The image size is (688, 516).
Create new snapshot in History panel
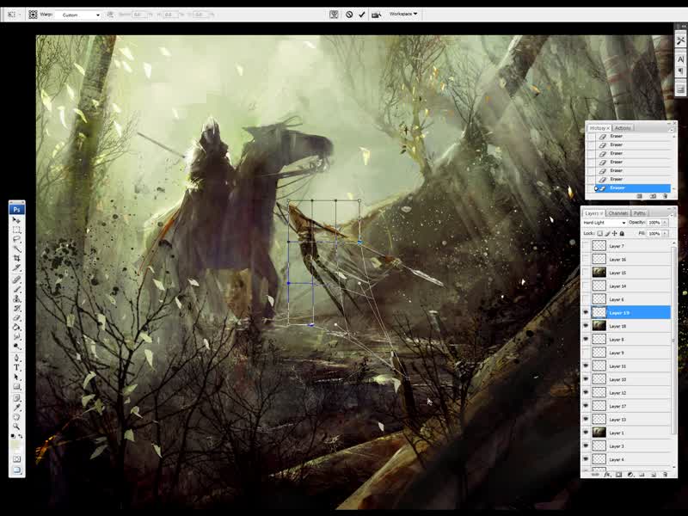coord(653,196)
